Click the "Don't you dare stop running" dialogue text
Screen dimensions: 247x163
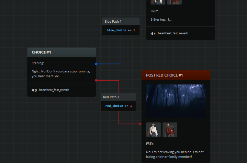61,74
